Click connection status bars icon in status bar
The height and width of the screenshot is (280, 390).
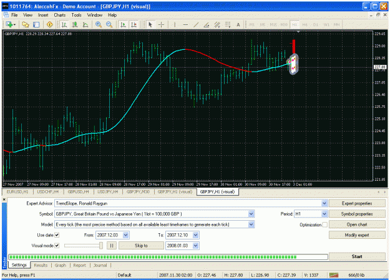[x=334, y=275]
